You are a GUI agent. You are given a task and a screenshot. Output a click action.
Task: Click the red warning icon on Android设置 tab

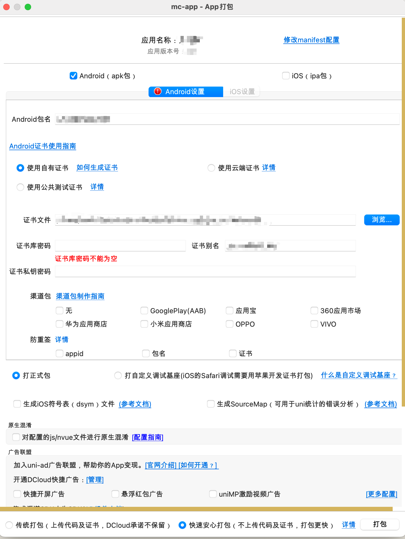(x=158, y=91)
